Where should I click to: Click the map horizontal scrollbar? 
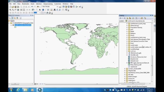(x=81, y=84)
